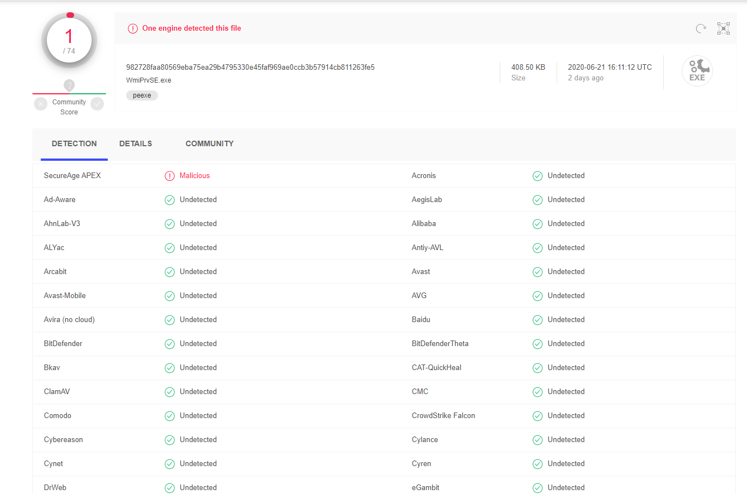
Task: Vote file as malicious with X button
Action: click(41, 104)
